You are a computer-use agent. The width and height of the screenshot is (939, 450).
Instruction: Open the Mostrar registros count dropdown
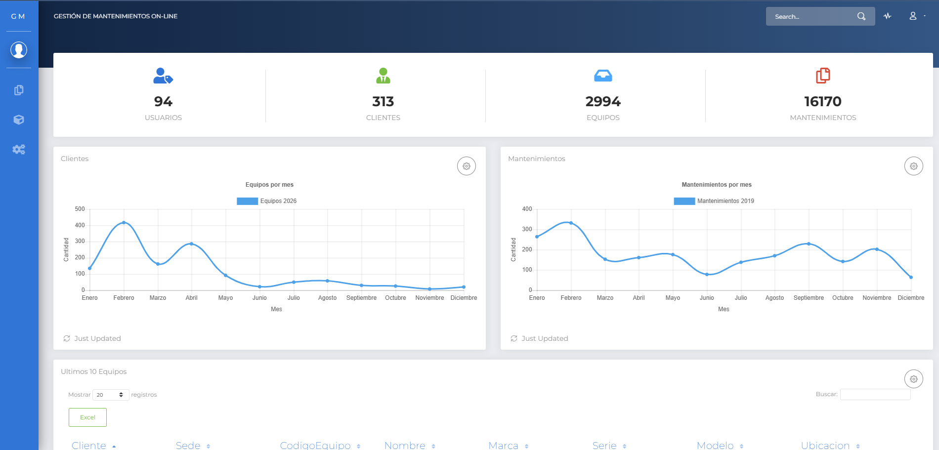pyautogui.click(x=111, y=395)
